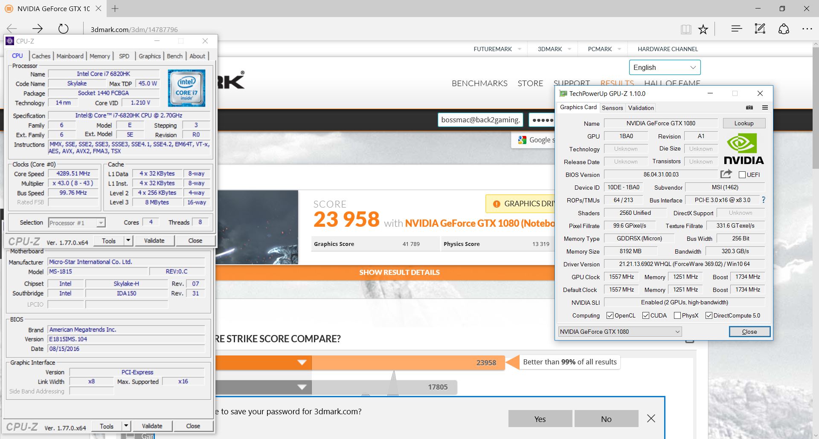Reload the page with refresh icon
The height and width of the screenshot is (439, 819).
[63, 29]
